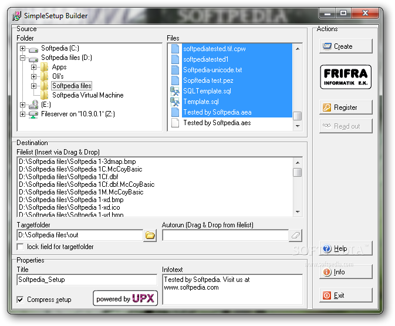Expand the Softpedia (C:) drive node
Screen dimensions: 395x326
coord(23,48)
